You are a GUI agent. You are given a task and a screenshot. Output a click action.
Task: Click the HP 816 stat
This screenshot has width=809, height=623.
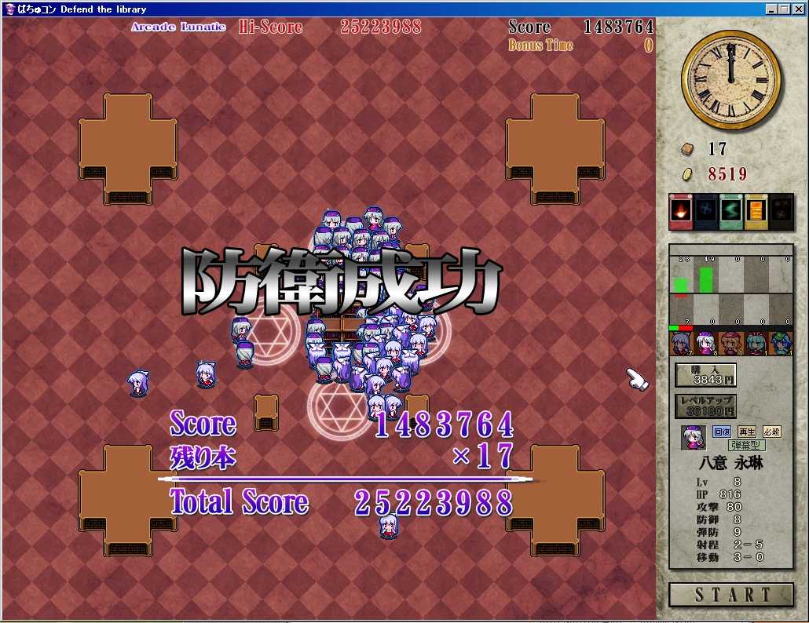[x=718, y=494]
